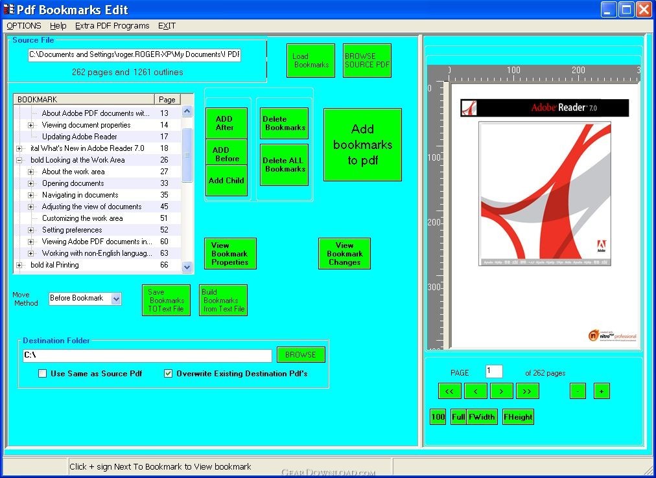Go to next page with > button
This screenshot has height=478, width=656.
coord(501,391)
